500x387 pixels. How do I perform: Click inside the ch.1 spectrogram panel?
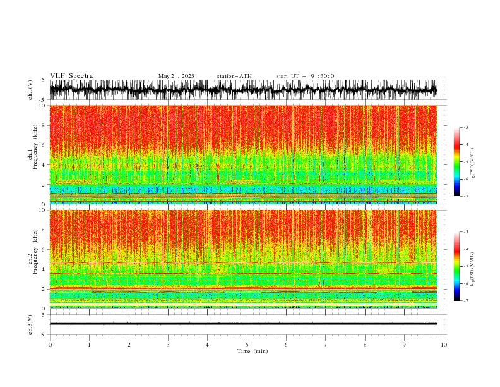point(244,154)
